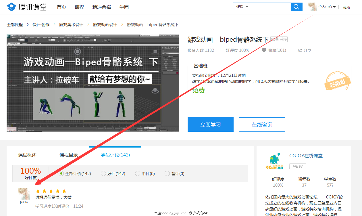Click the 立即学习 button

point(210,124)
